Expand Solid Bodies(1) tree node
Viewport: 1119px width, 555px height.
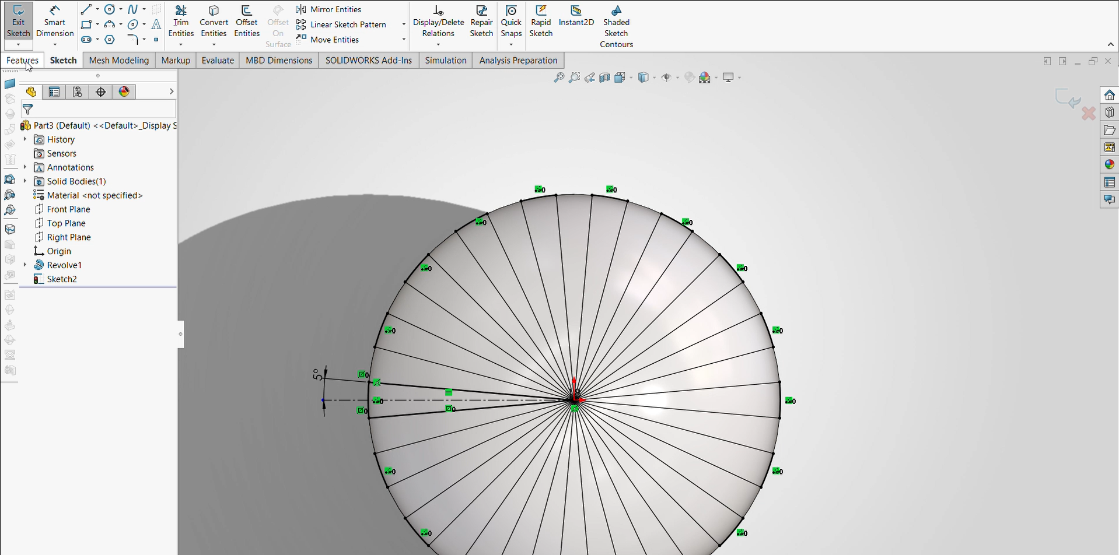pyautogui.click(x=25, y=181)
